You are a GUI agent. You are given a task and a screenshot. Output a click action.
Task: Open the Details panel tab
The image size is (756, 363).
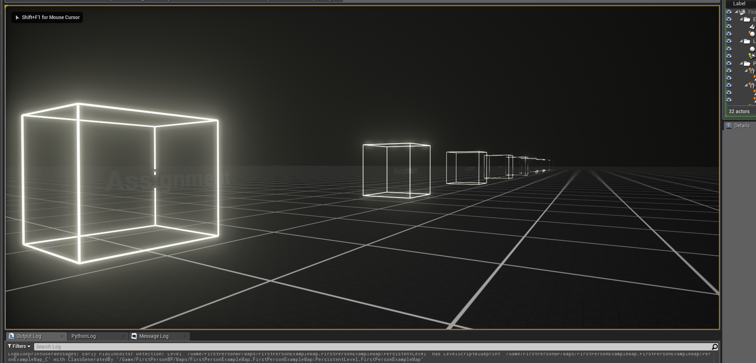[x=741, y=126]
